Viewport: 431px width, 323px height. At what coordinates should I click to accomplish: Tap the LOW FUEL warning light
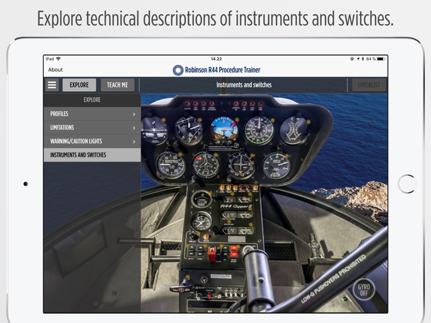coord(252,105)
